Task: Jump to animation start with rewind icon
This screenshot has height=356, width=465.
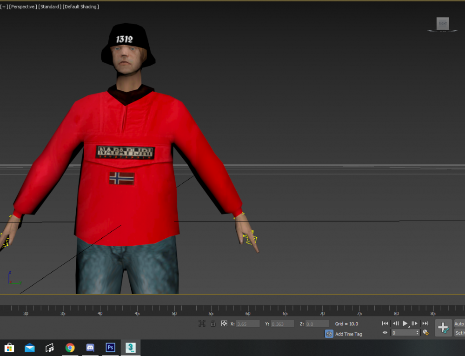Action: point(385,323)
